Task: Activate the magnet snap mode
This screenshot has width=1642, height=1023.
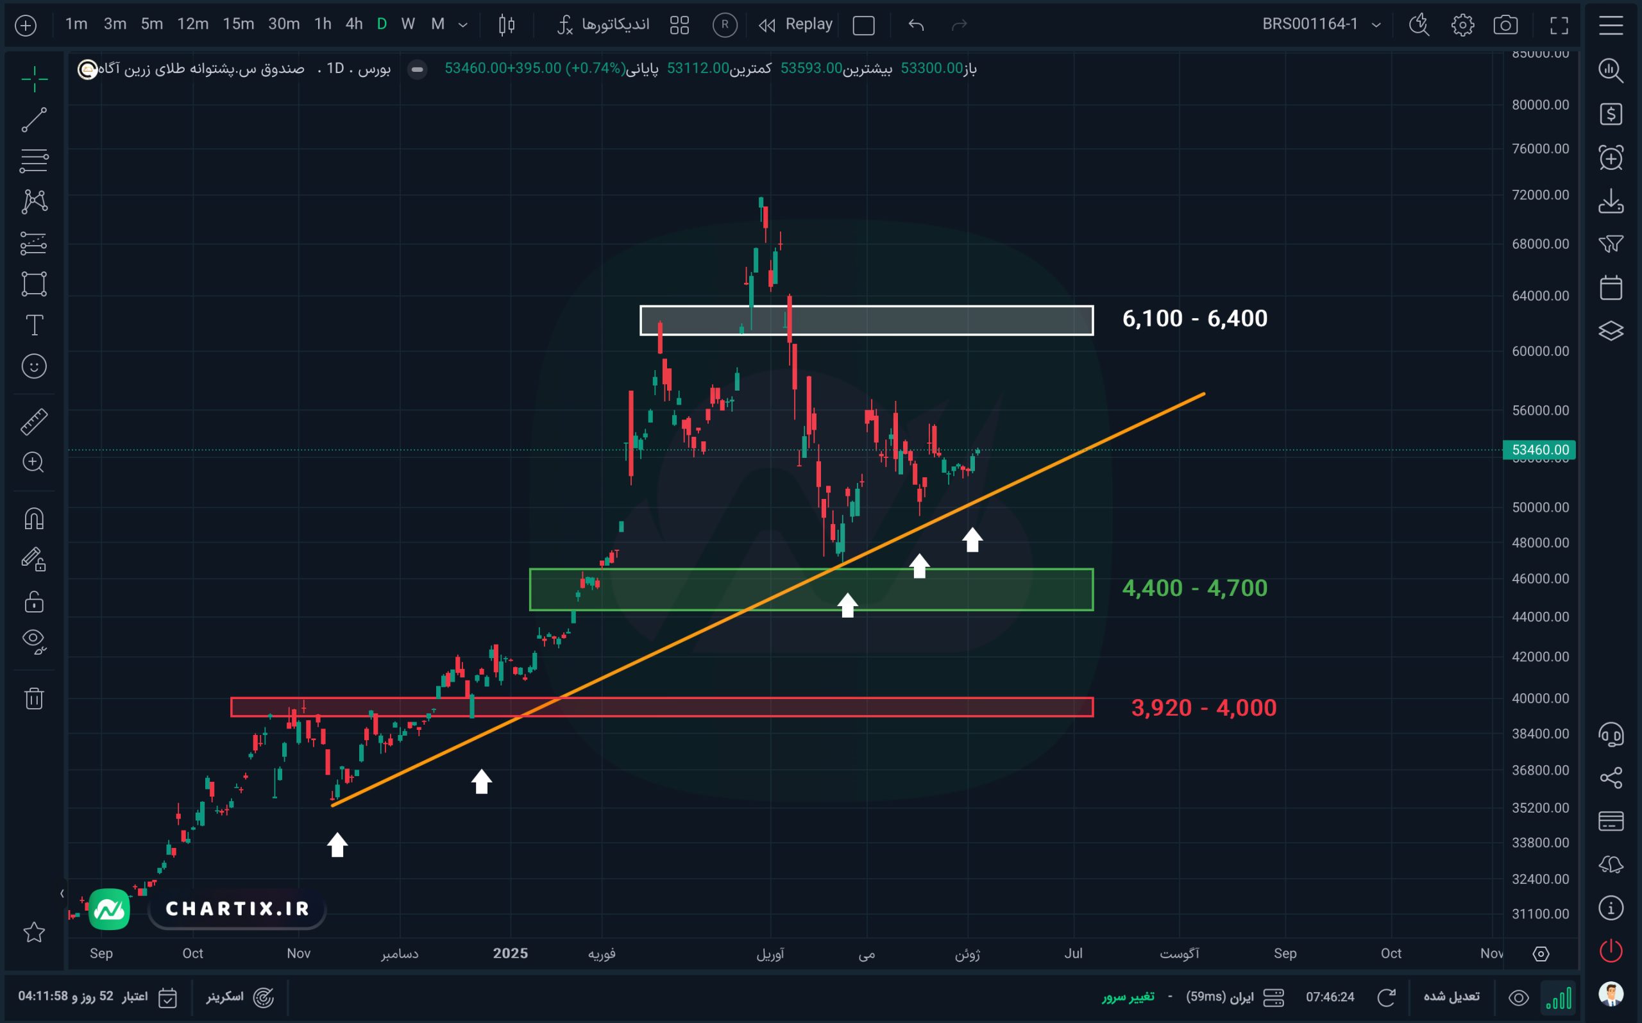Action: 34,519
